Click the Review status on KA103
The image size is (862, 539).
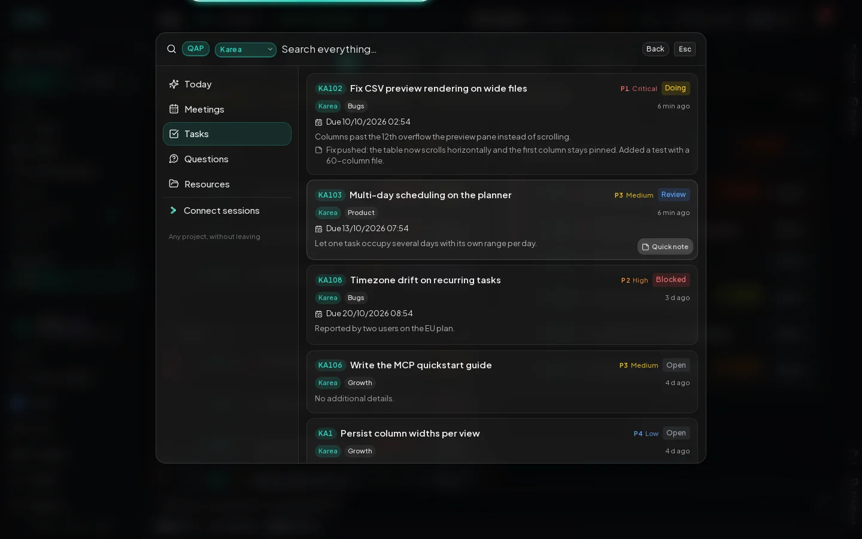coord(673,195)
